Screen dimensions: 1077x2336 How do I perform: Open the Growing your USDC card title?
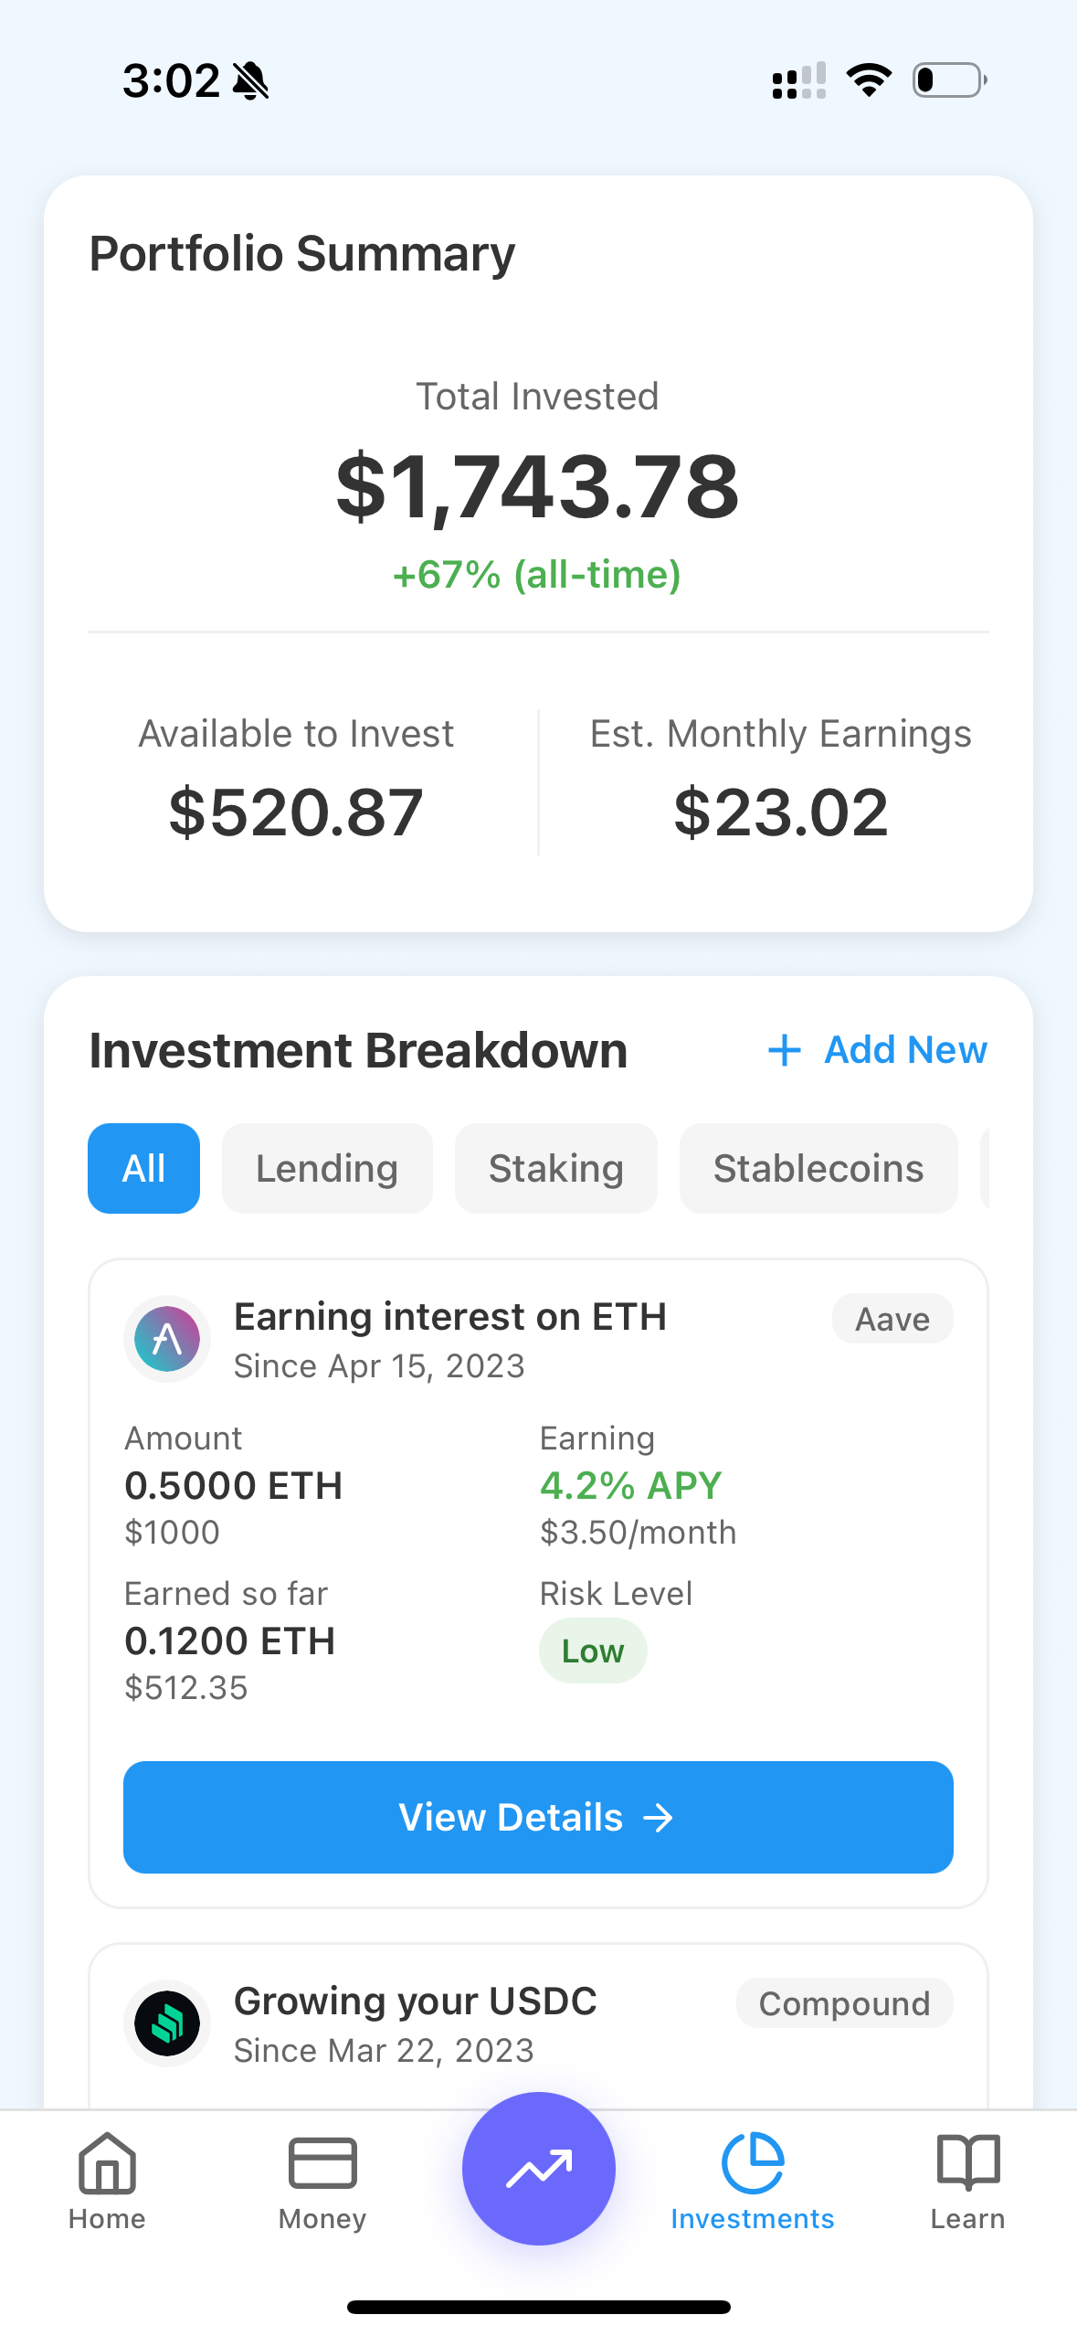pyautogui.click(x=416, y=2001)
